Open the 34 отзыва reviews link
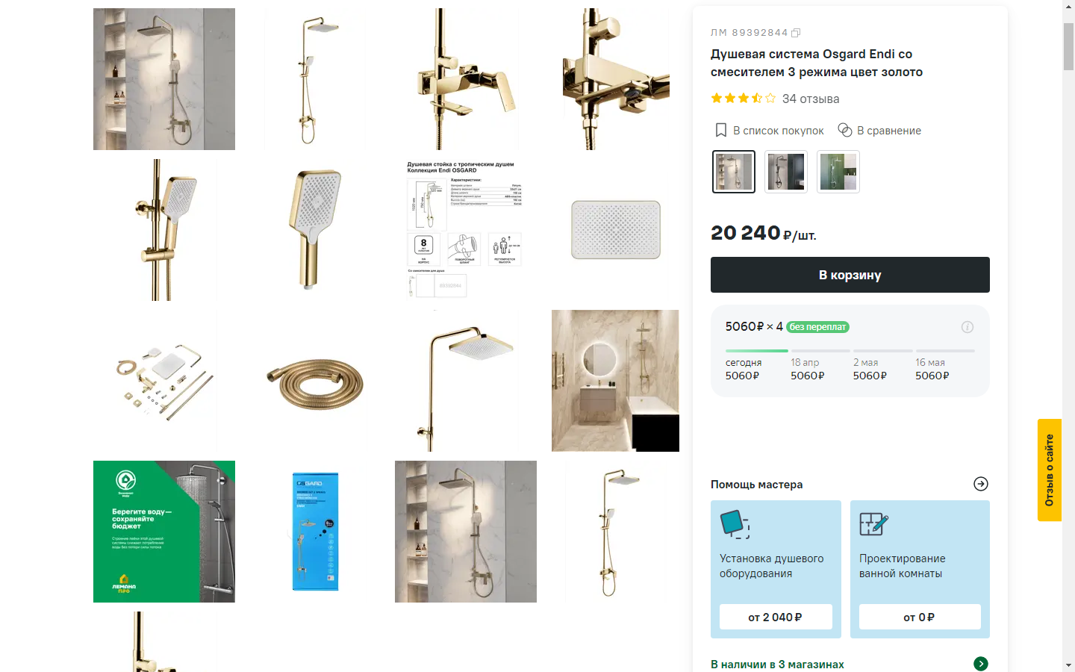This screenshot has height=672, width=1075. tap(811, 99)
